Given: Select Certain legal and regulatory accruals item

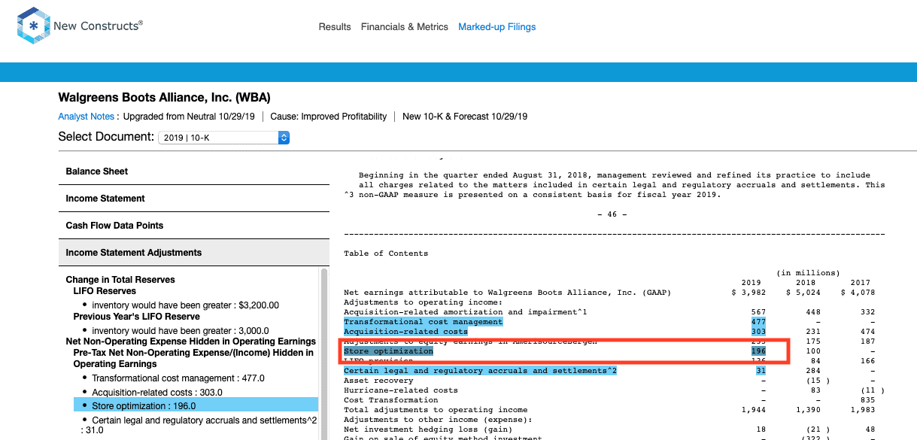Looking at the screenshot, I should pyautogui.click(x=199, y=425).
